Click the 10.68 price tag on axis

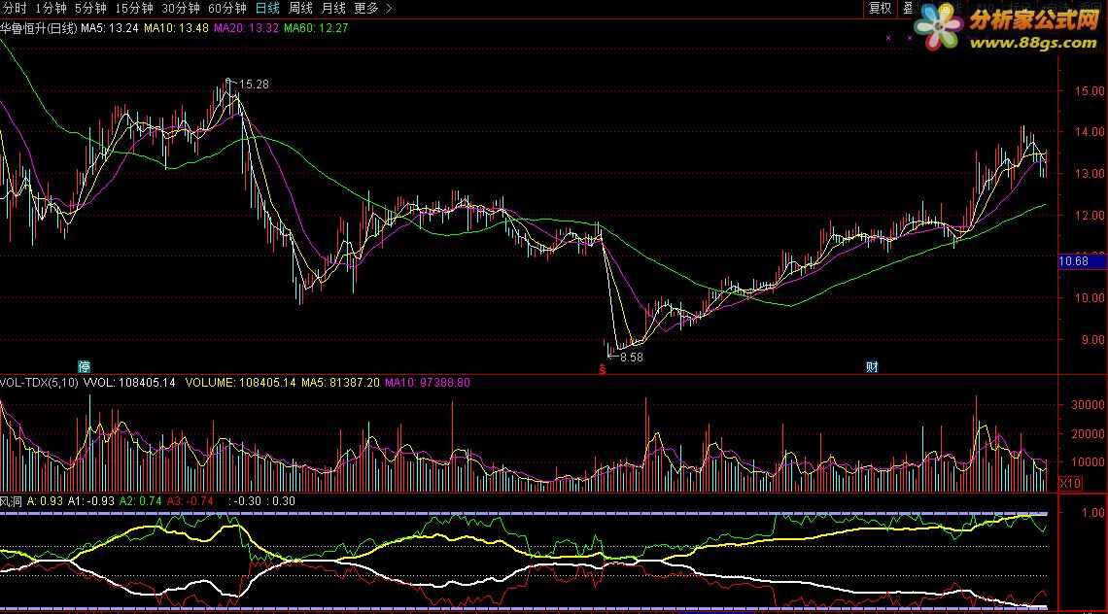pos(1082,261)
